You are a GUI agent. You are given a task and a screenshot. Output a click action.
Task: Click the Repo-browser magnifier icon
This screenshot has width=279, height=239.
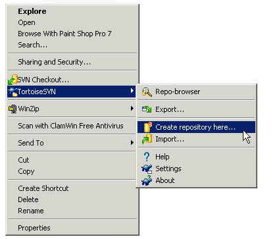pos(147,92)
